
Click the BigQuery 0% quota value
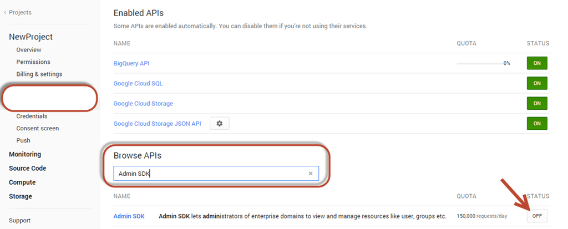click(x=507, y=63)
